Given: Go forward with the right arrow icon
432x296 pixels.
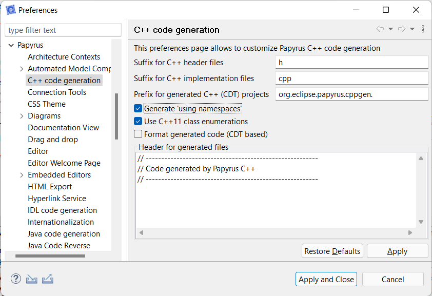Looking at the screenshot, I should [x=402, y=29].
